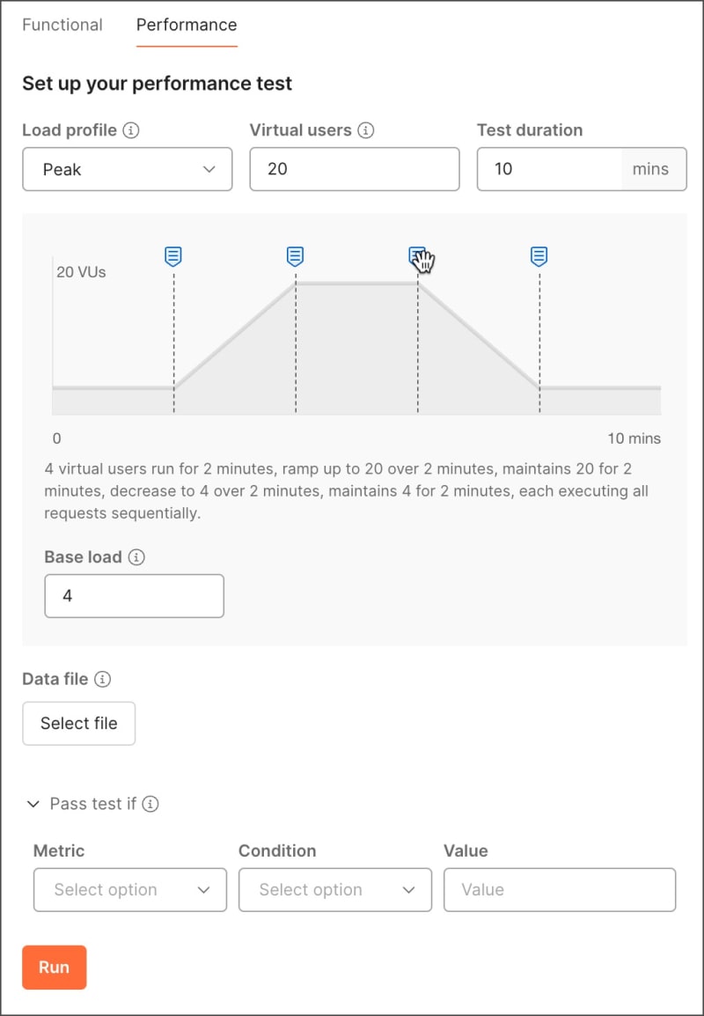The height and width of the screenshot is (1016, 704).
Task: Click the Virtual users input field
Action: 355,169
